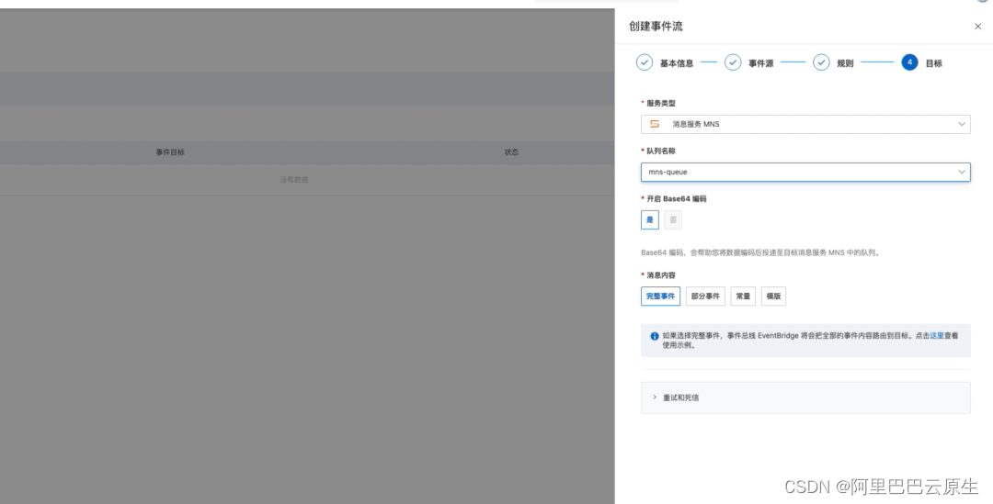The height and width of the screenshot is (504, 993).
Task: Go to the 规则 step circle
Action: (821, 62)
